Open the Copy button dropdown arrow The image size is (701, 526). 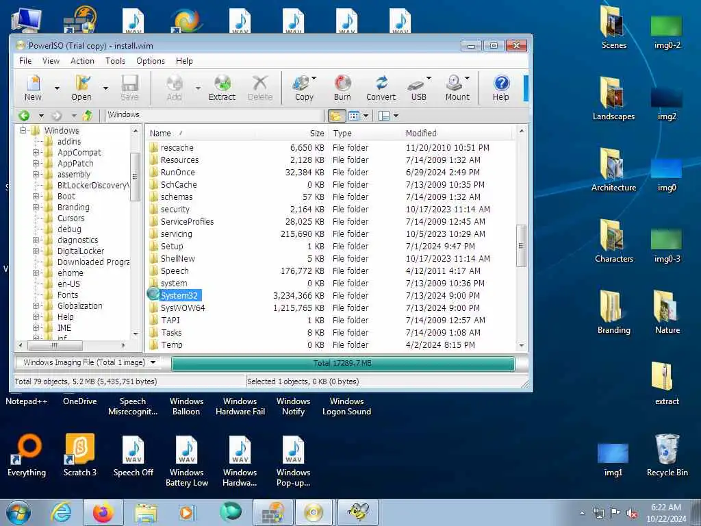click(314, 78)
